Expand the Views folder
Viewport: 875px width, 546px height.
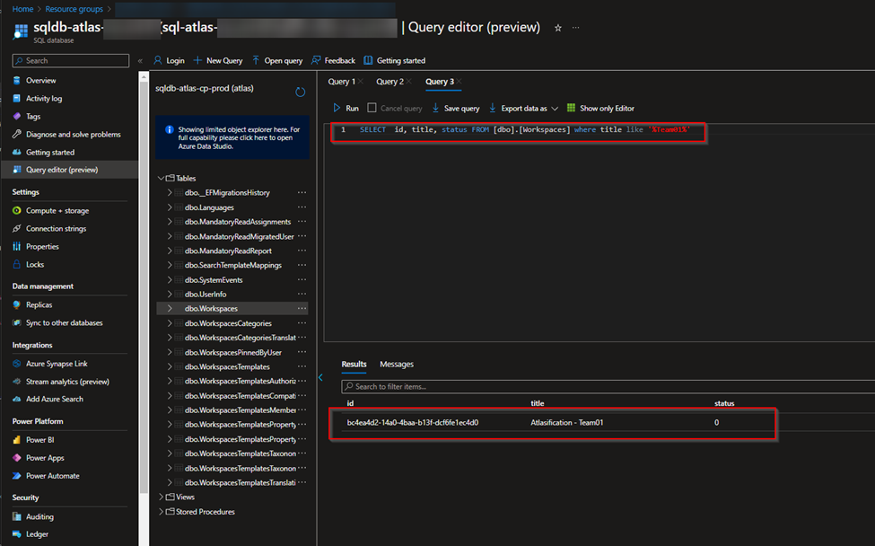click(x=162, y=497)
